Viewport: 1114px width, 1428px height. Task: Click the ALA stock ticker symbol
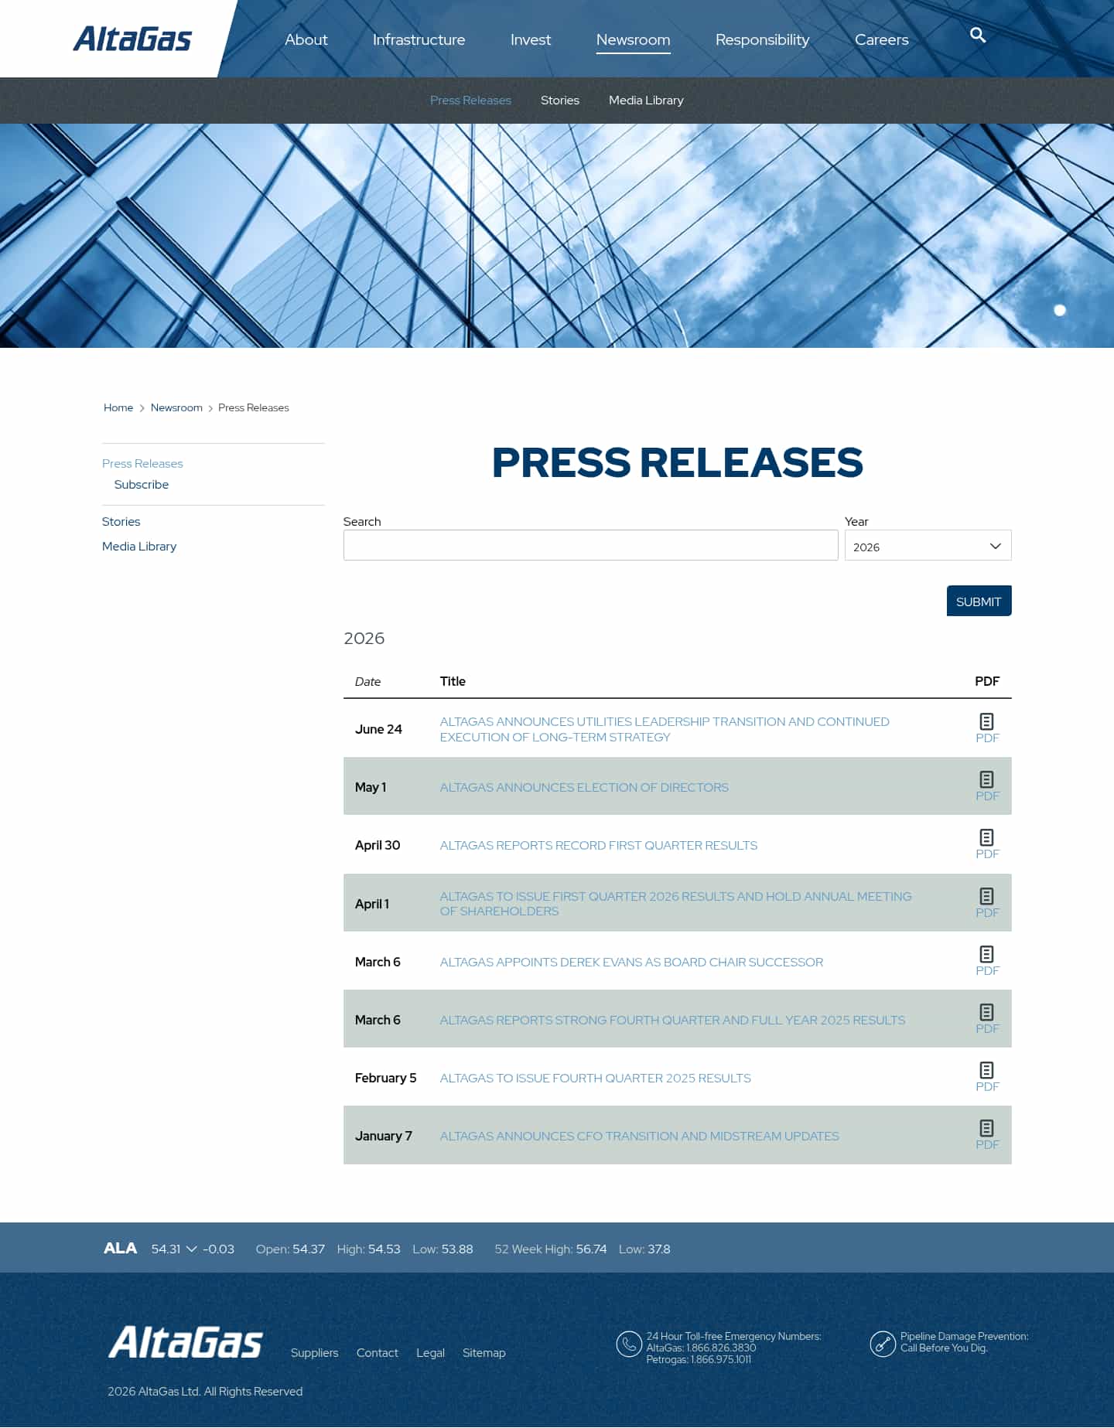(x=120, y=1248)
